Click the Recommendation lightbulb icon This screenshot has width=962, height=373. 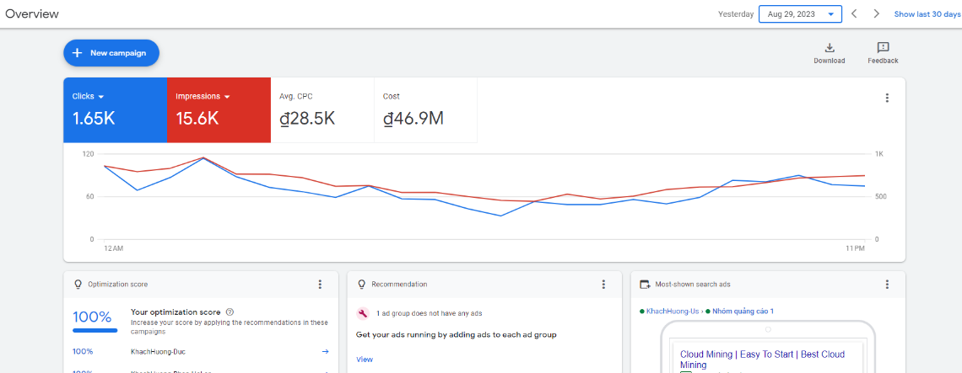(x=361, y=285)
